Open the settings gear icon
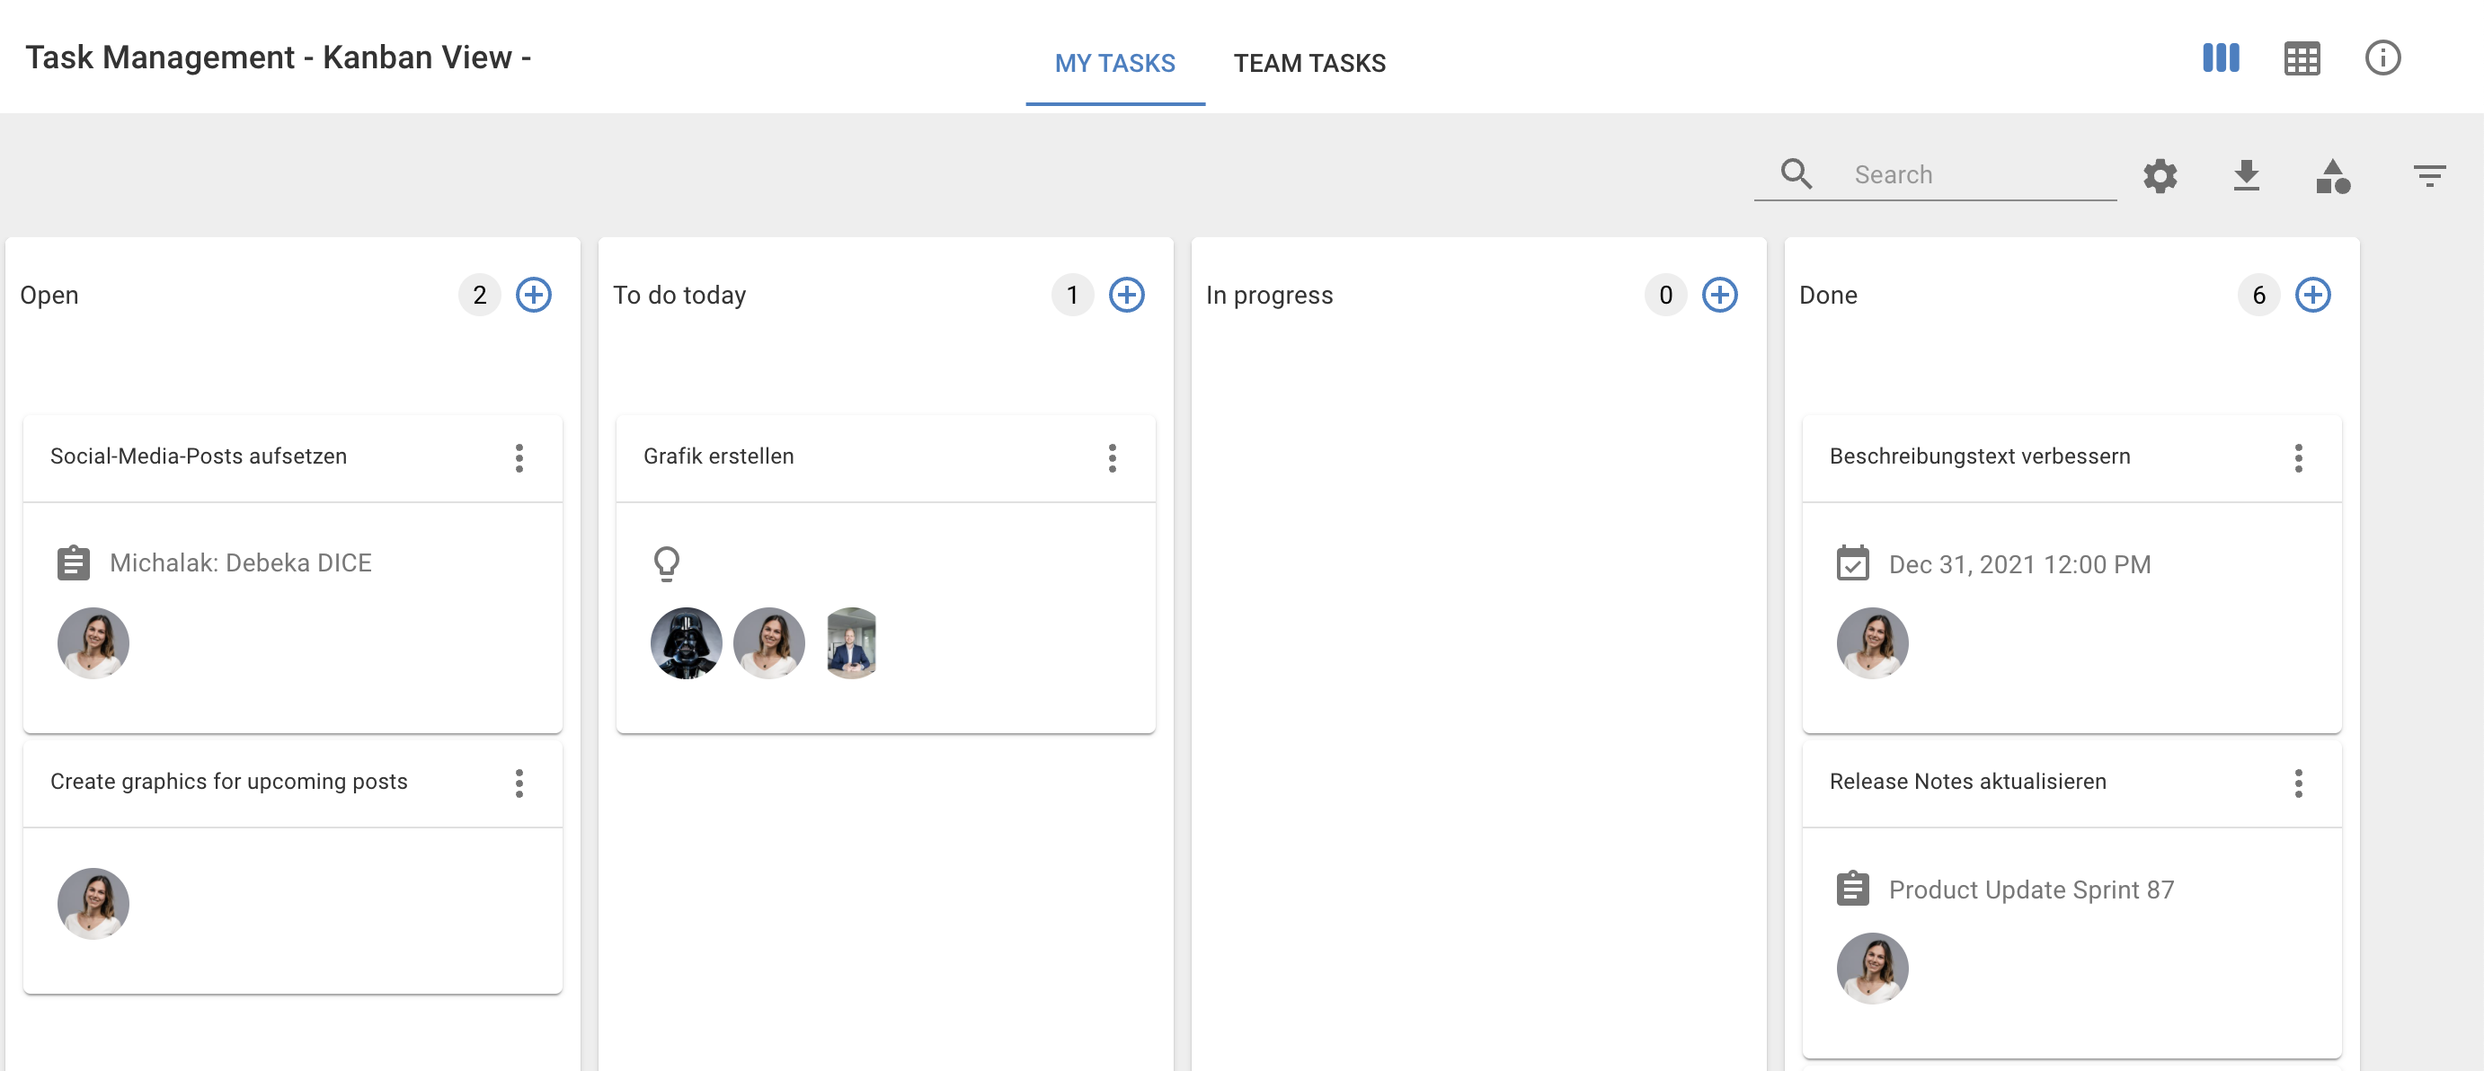 pyautogui.click(x=2160, y=175)
